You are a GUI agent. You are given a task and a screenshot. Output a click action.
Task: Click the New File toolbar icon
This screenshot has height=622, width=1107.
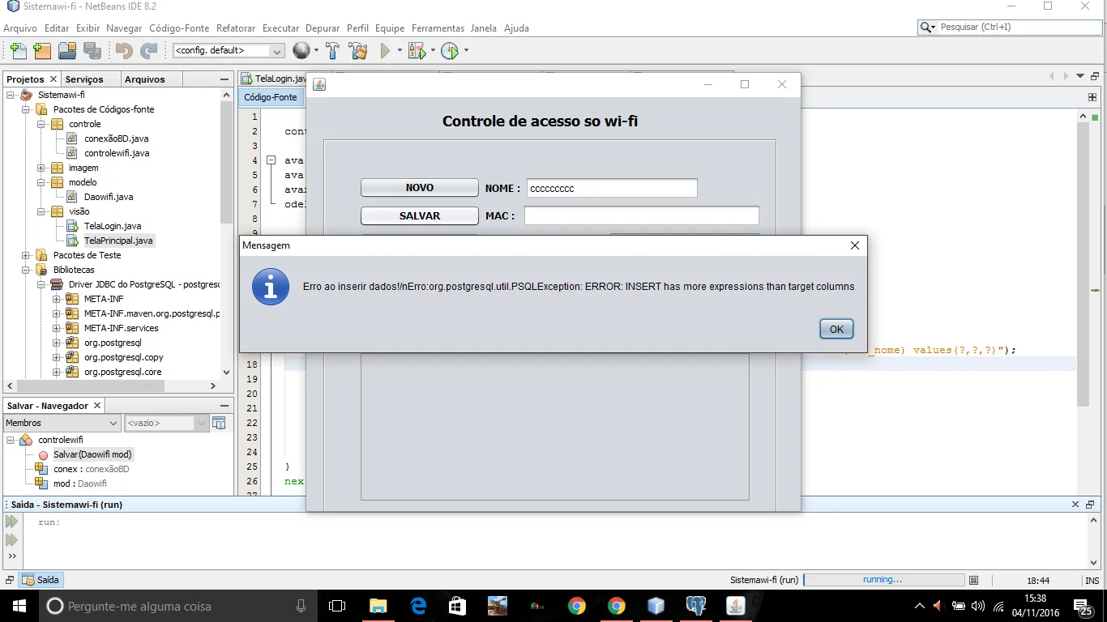tap(17, 50)
